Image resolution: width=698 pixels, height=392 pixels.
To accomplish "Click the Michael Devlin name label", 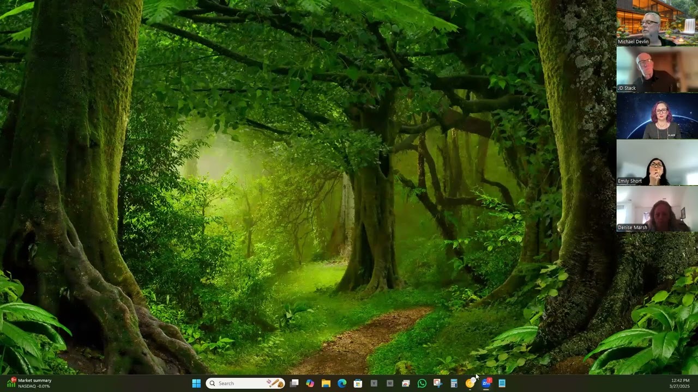I will click(x=633, y=41).
